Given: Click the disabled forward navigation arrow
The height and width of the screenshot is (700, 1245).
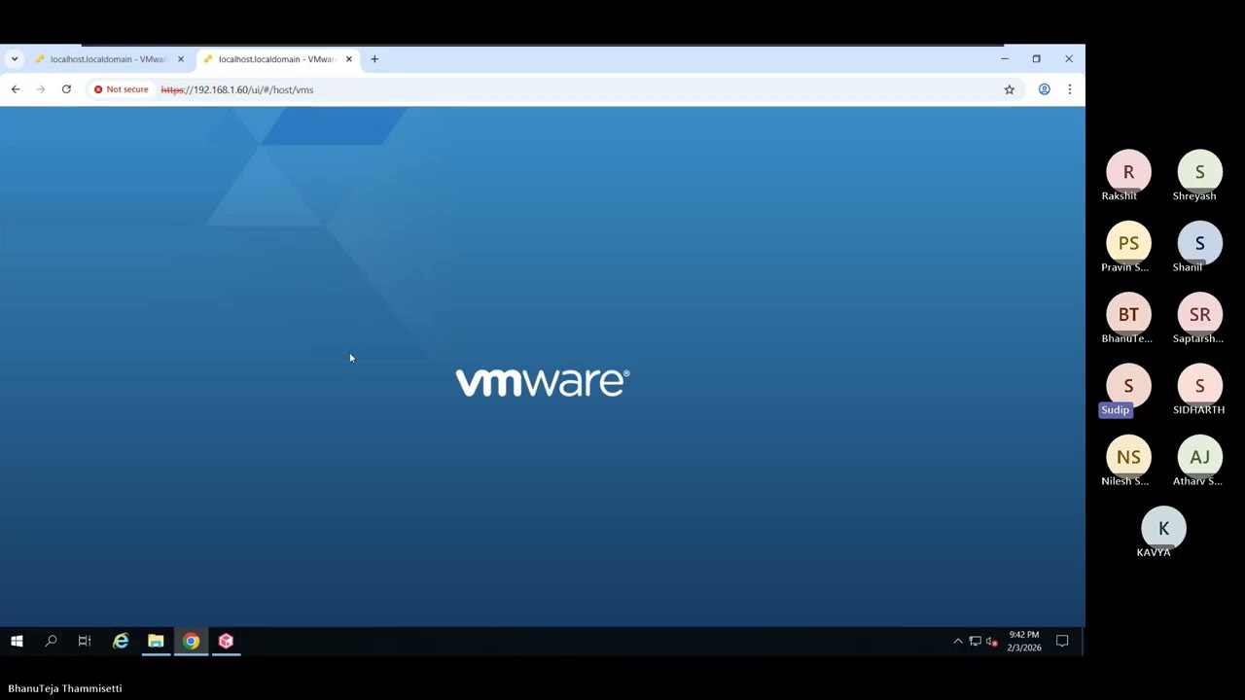Looking at the screenshot, I should pyautogui.click(x=41, y=89).
